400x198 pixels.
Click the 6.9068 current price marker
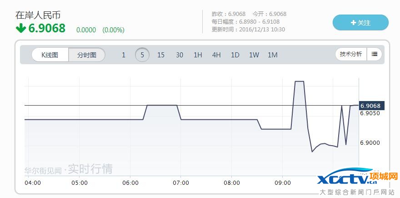pos(371,106)
